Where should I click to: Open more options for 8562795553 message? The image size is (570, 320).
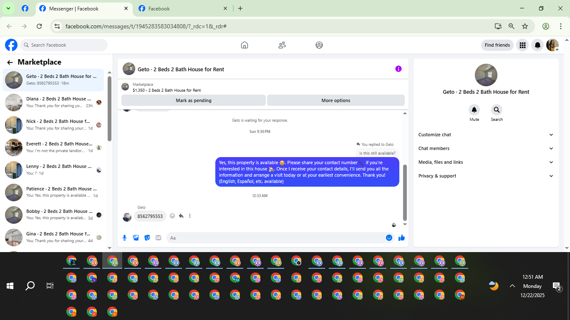190,216
